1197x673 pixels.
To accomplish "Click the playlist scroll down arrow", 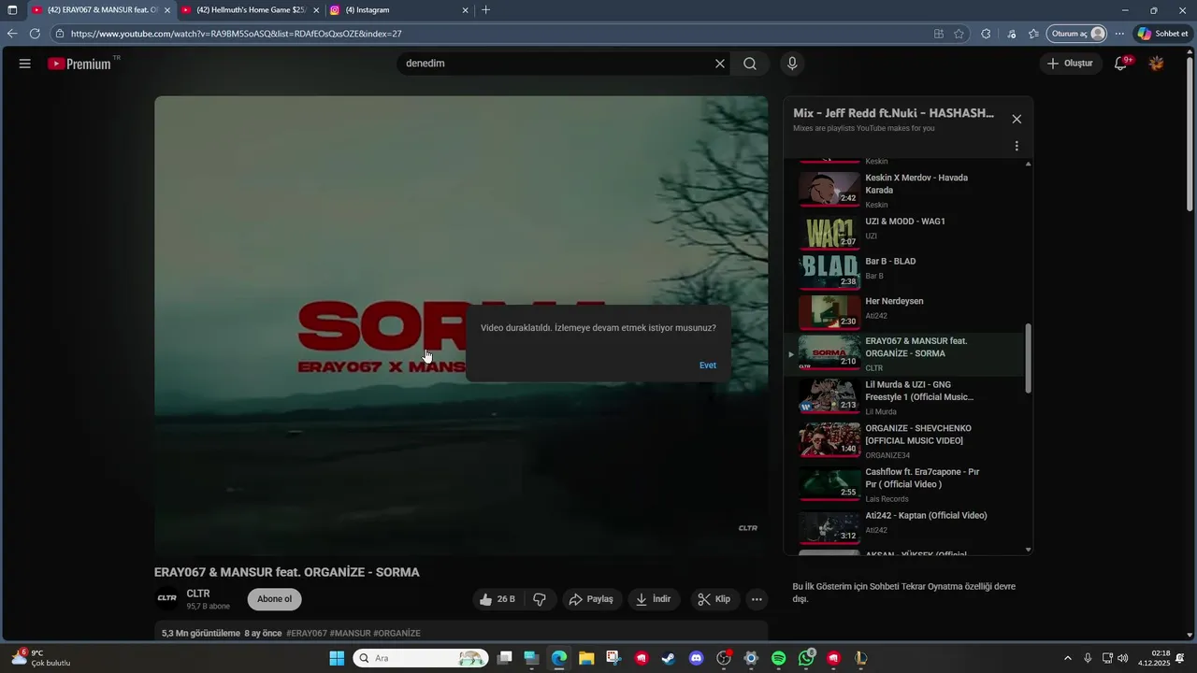I will [1029, 550].
